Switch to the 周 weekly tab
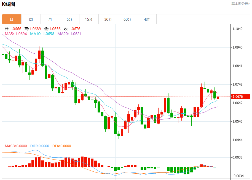 click(x=31, y=19)
